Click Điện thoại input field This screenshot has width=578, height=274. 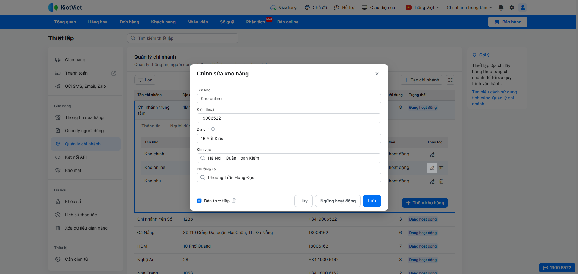tap(289, 118)
